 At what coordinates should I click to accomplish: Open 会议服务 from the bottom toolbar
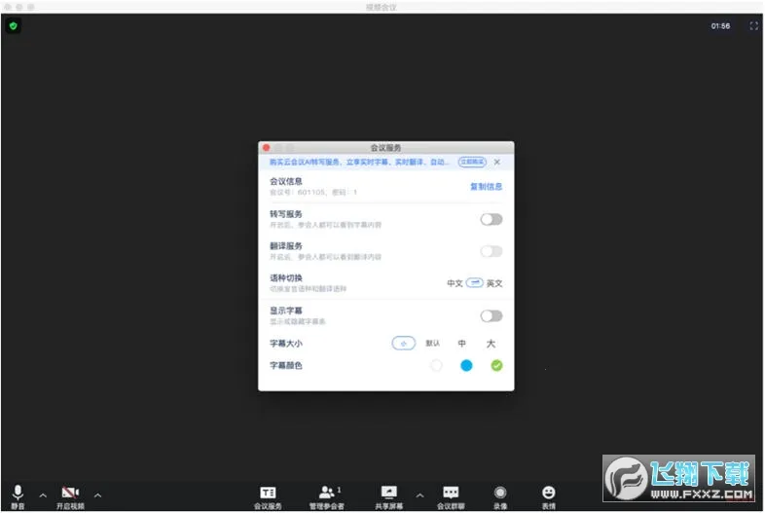tap(268, 493)
